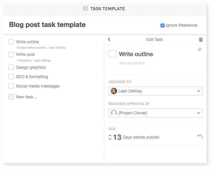Select the Write post task
Screen dimensions: 213x170
[25, 54]
